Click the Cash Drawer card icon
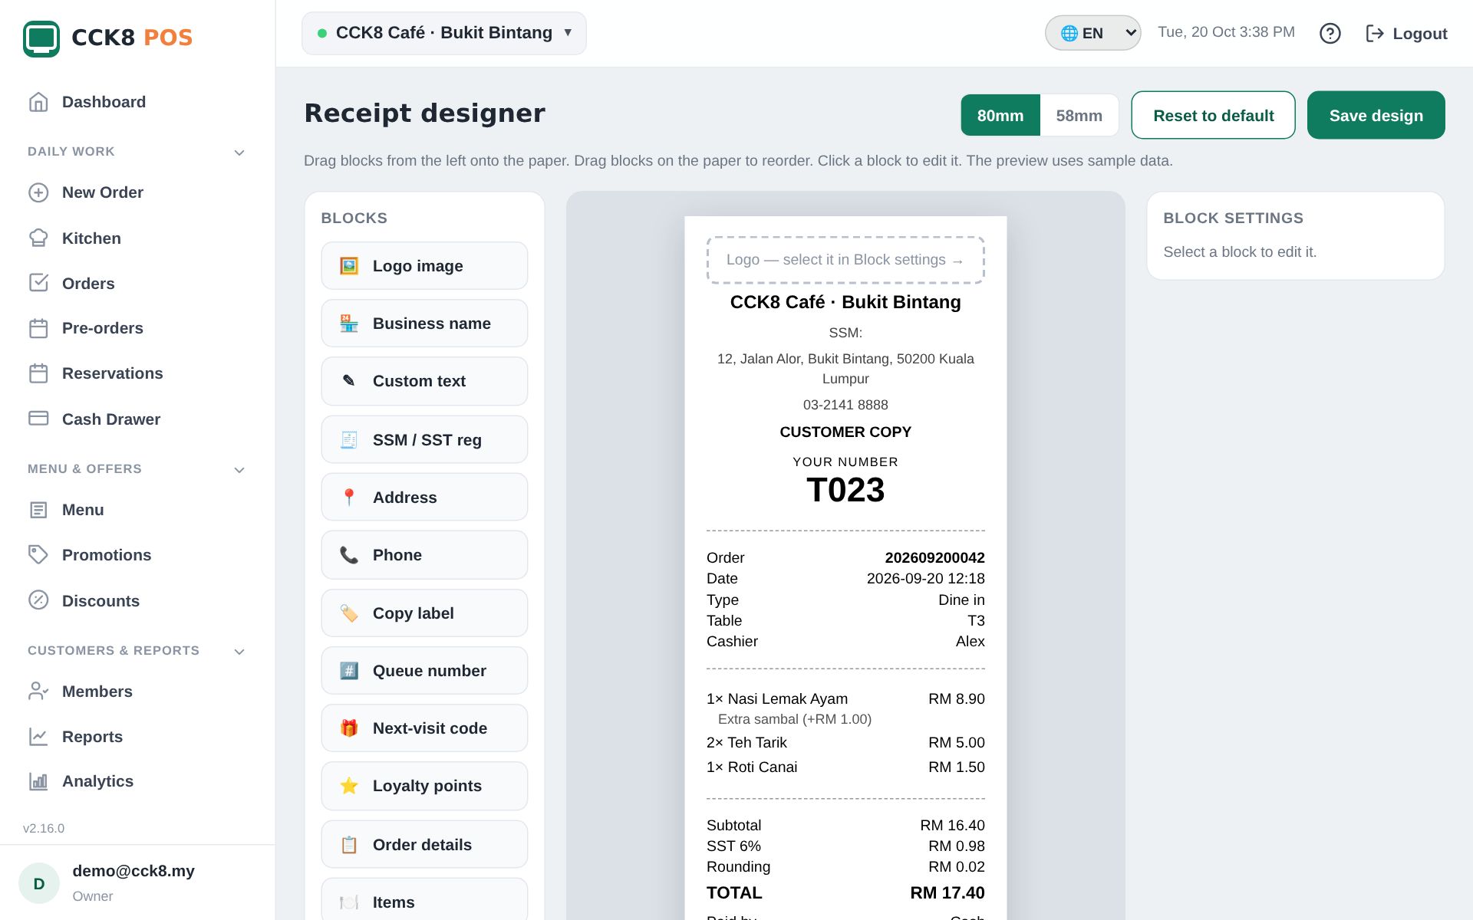 tap(38, 419)
